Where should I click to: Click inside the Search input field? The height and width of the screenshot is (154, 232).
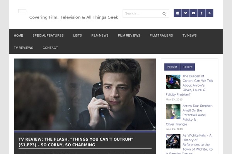coord(146,13)
